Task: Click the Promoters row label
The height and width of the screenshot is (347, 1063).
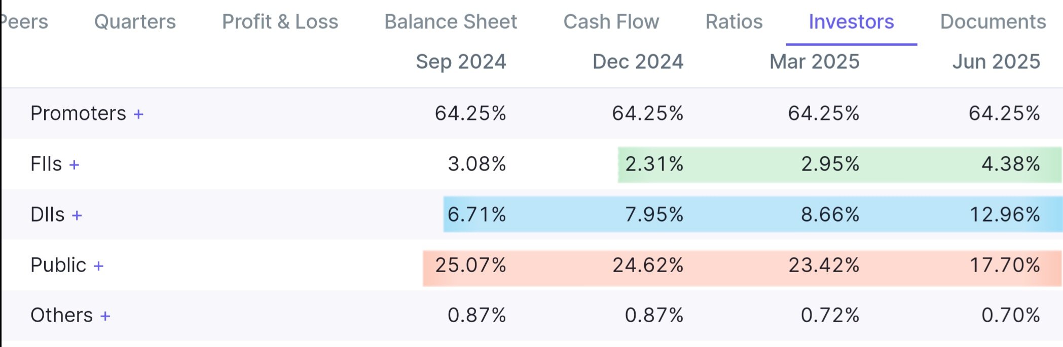Action: 78,113
